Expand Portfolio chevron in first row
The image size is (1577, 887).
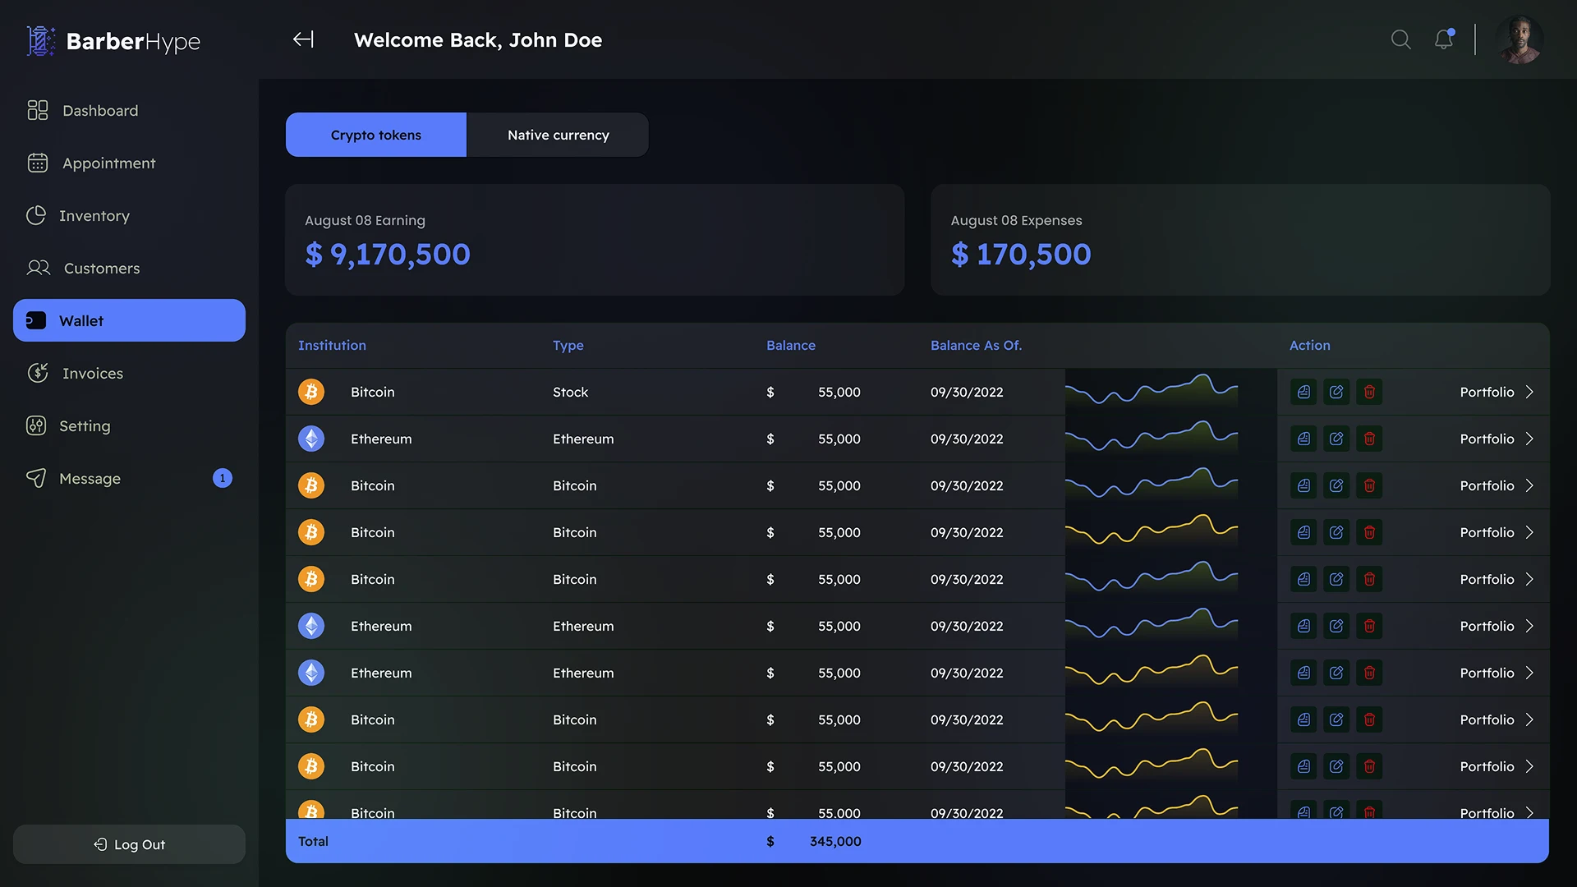tap(1529, 392)
